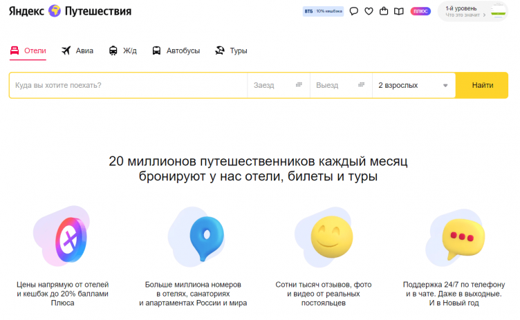
Task: Open the open-book journal icon
Action: click(x=398, y=11)
